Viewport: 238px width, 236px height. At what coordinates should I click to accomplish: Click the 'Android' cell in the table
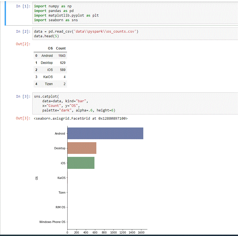coord(47,56)
